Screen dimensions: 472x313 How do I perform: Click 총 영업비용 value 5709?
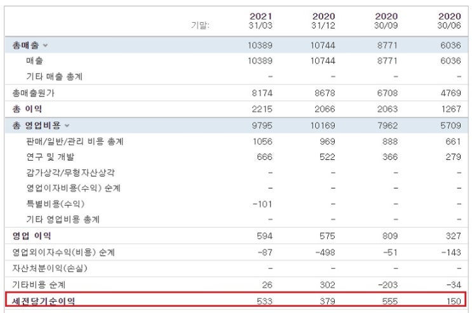pos(450,126)
